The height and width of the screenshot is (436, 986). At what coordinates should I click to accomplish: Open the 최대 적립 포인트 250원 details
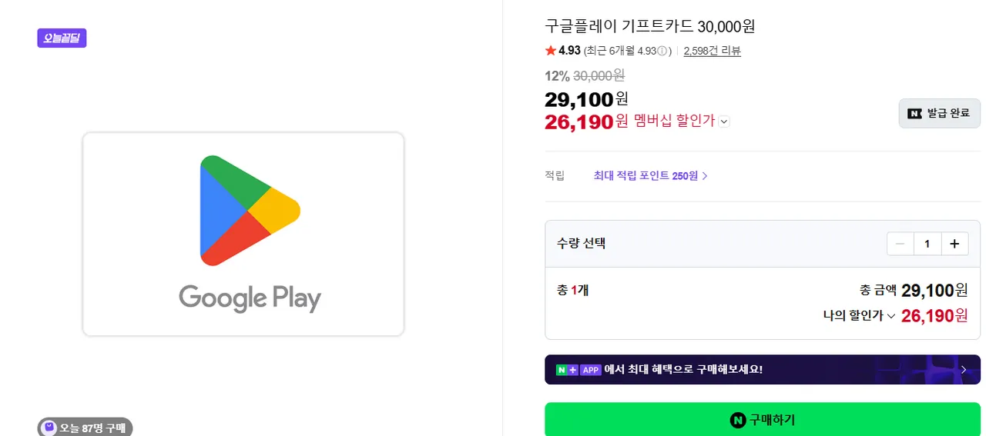(650, 176)
